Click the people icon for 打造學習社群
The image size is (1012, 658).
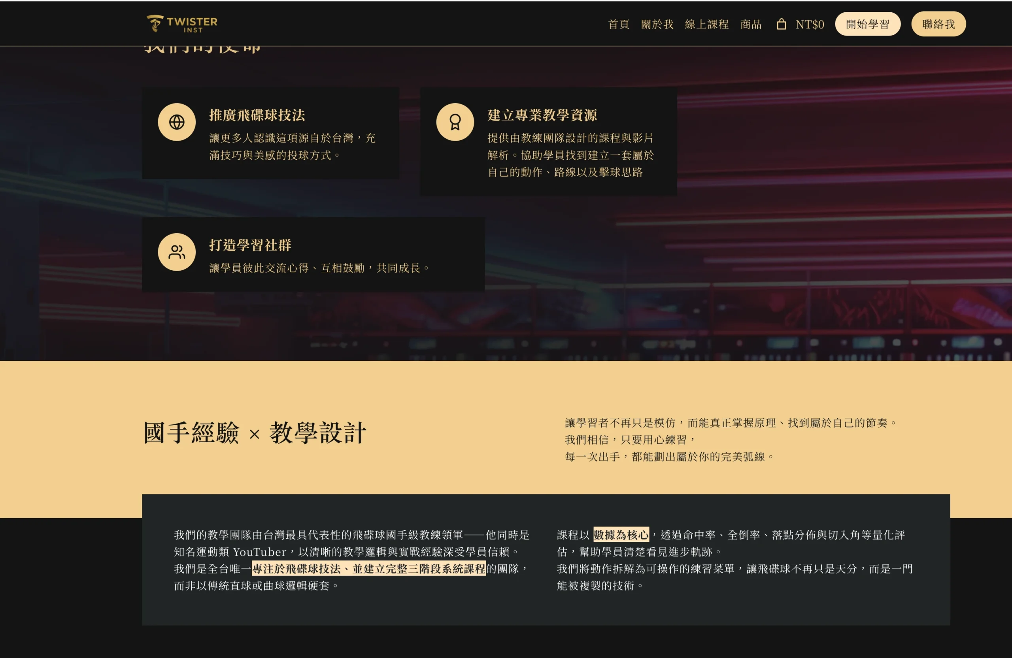coord(176,252)
